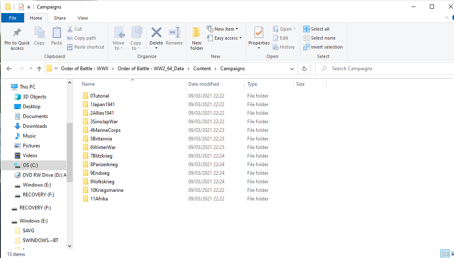Click the Paste clipboard icon
The width and height of the screenshot is (454, 258).
tap(56, 32)
